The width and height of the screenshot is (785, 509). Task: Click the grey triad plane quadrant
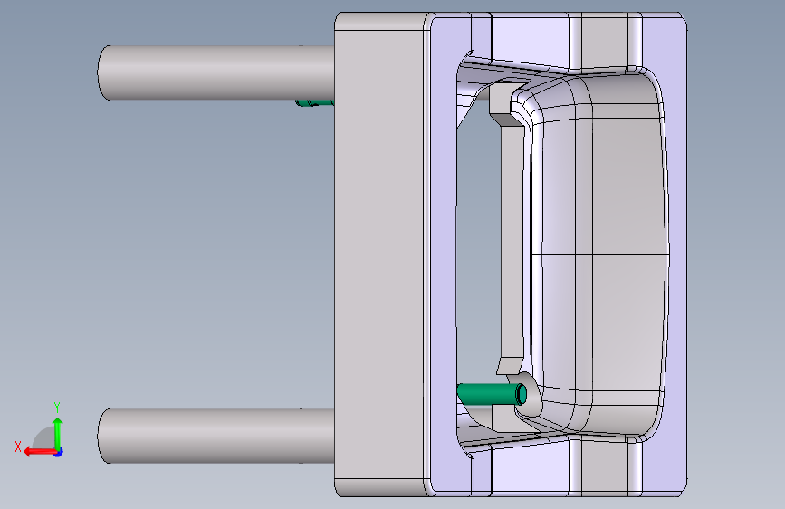(44, 439)
